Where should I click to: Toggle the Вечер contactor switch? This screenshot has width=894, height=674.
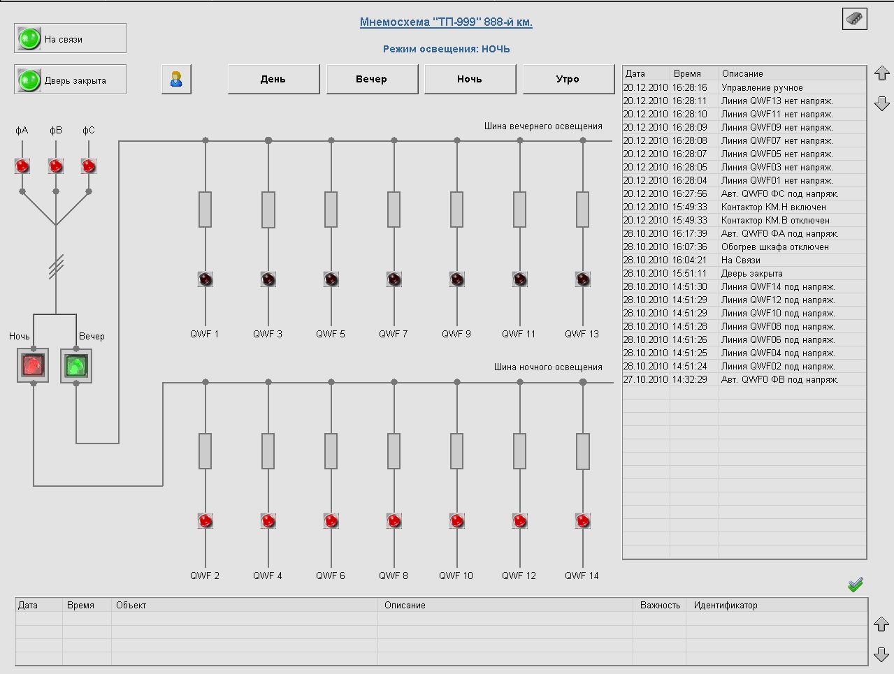click(76, 365)
